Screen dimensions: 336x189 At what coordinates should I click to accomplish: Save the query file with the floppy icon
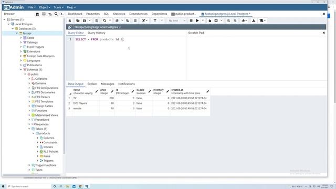point(85,20)
